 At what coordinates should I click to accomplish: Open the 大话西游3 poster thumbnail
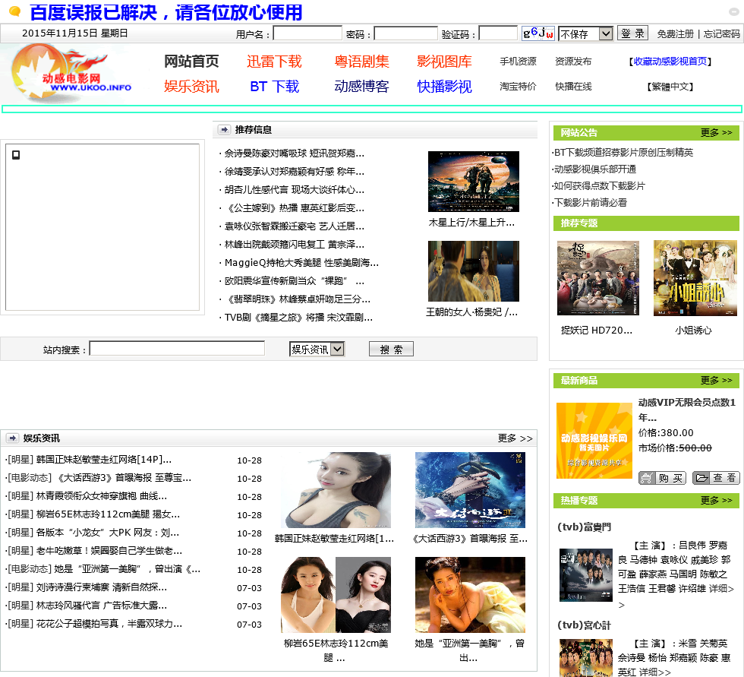(470, 490)
